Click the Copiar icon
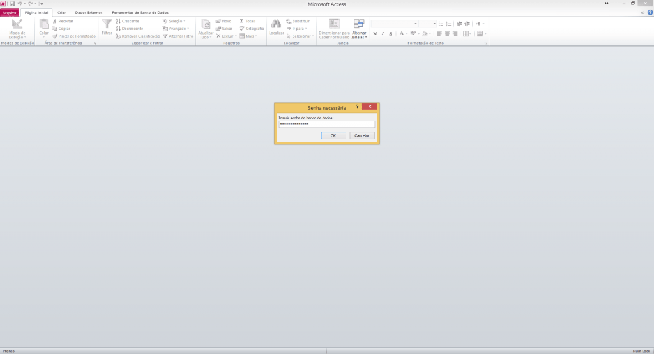654x354 pixels. pos(55,29)
